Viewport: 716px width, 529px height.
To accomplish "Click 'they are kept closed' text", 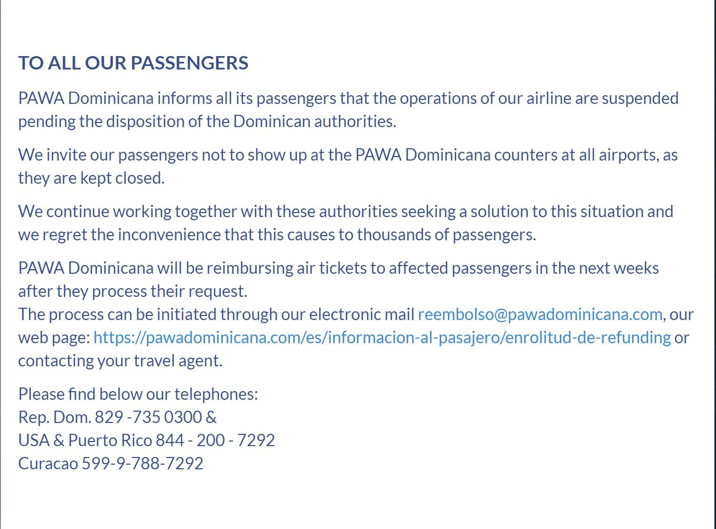I will pyautogui.click(x=91, y=178).
